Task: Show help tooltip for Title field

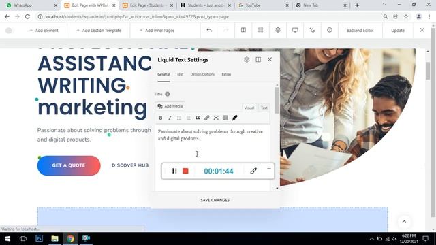Action: pos(168,94)
